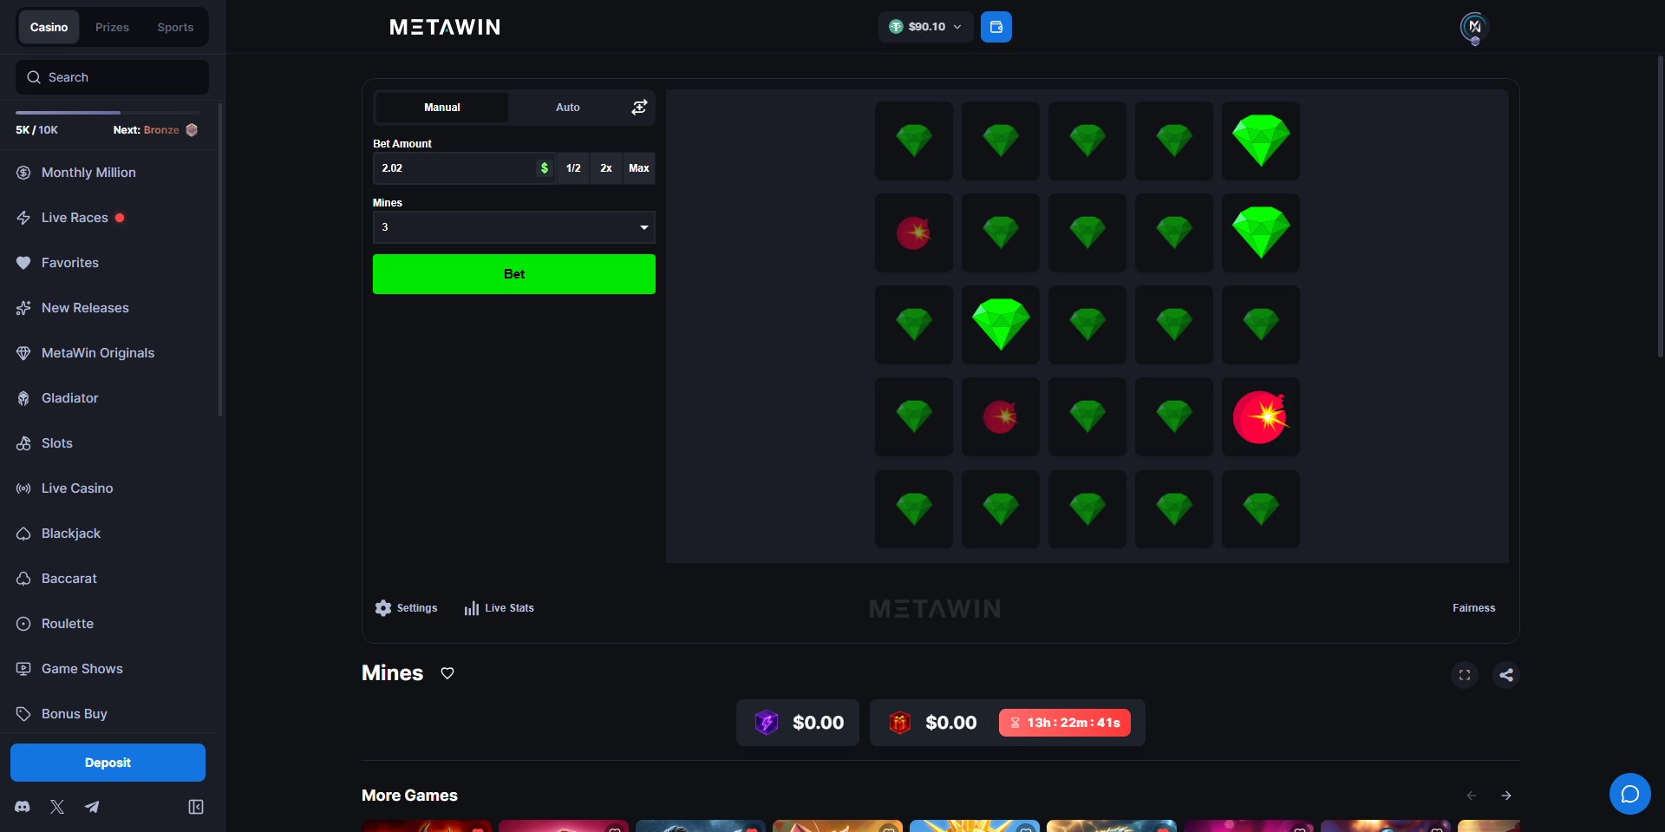The height and width of the screenshot is (832, 1665).
Task: Click the blue Deposit button
Action: pos(108,763)
